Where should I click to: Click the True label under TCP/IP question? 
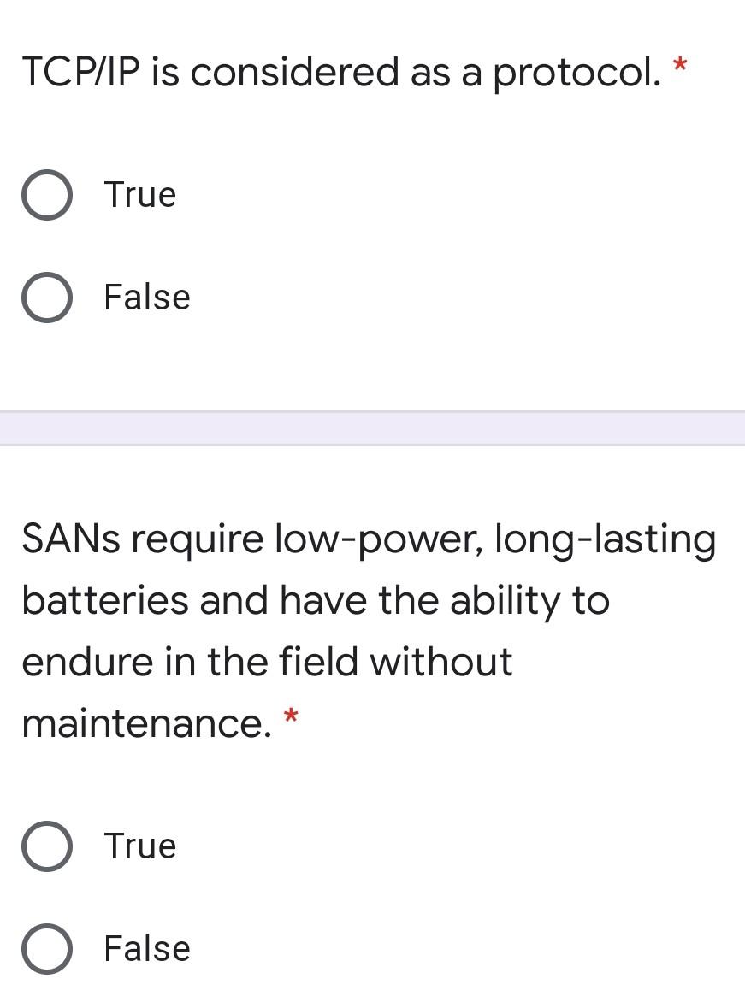point(139,194)
